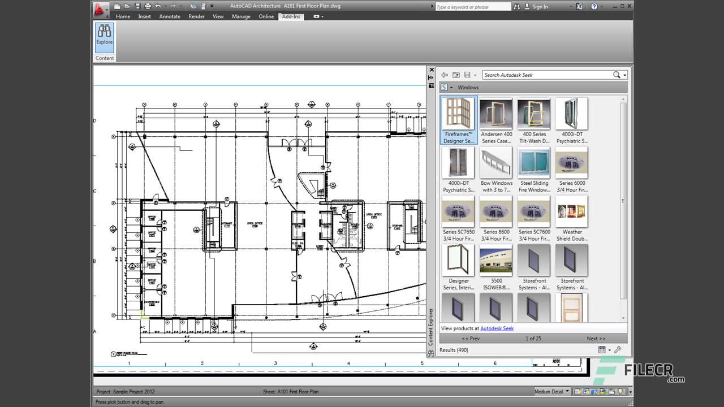Open the Medium Detail dropdown
724x407 pixels.
point(551,391)
